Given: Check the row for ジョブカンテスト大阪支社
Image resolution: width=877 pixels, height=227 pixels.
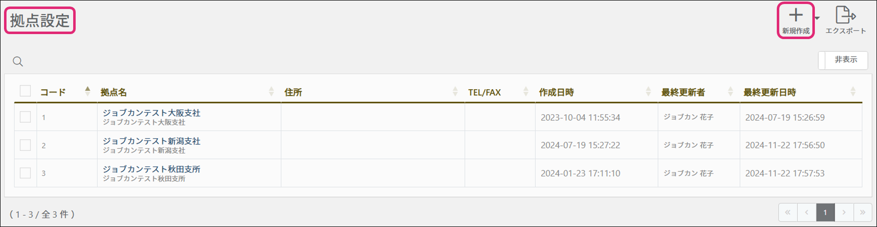Looking at the screenshot, I should pyautogui.click(x=25, y=117).
